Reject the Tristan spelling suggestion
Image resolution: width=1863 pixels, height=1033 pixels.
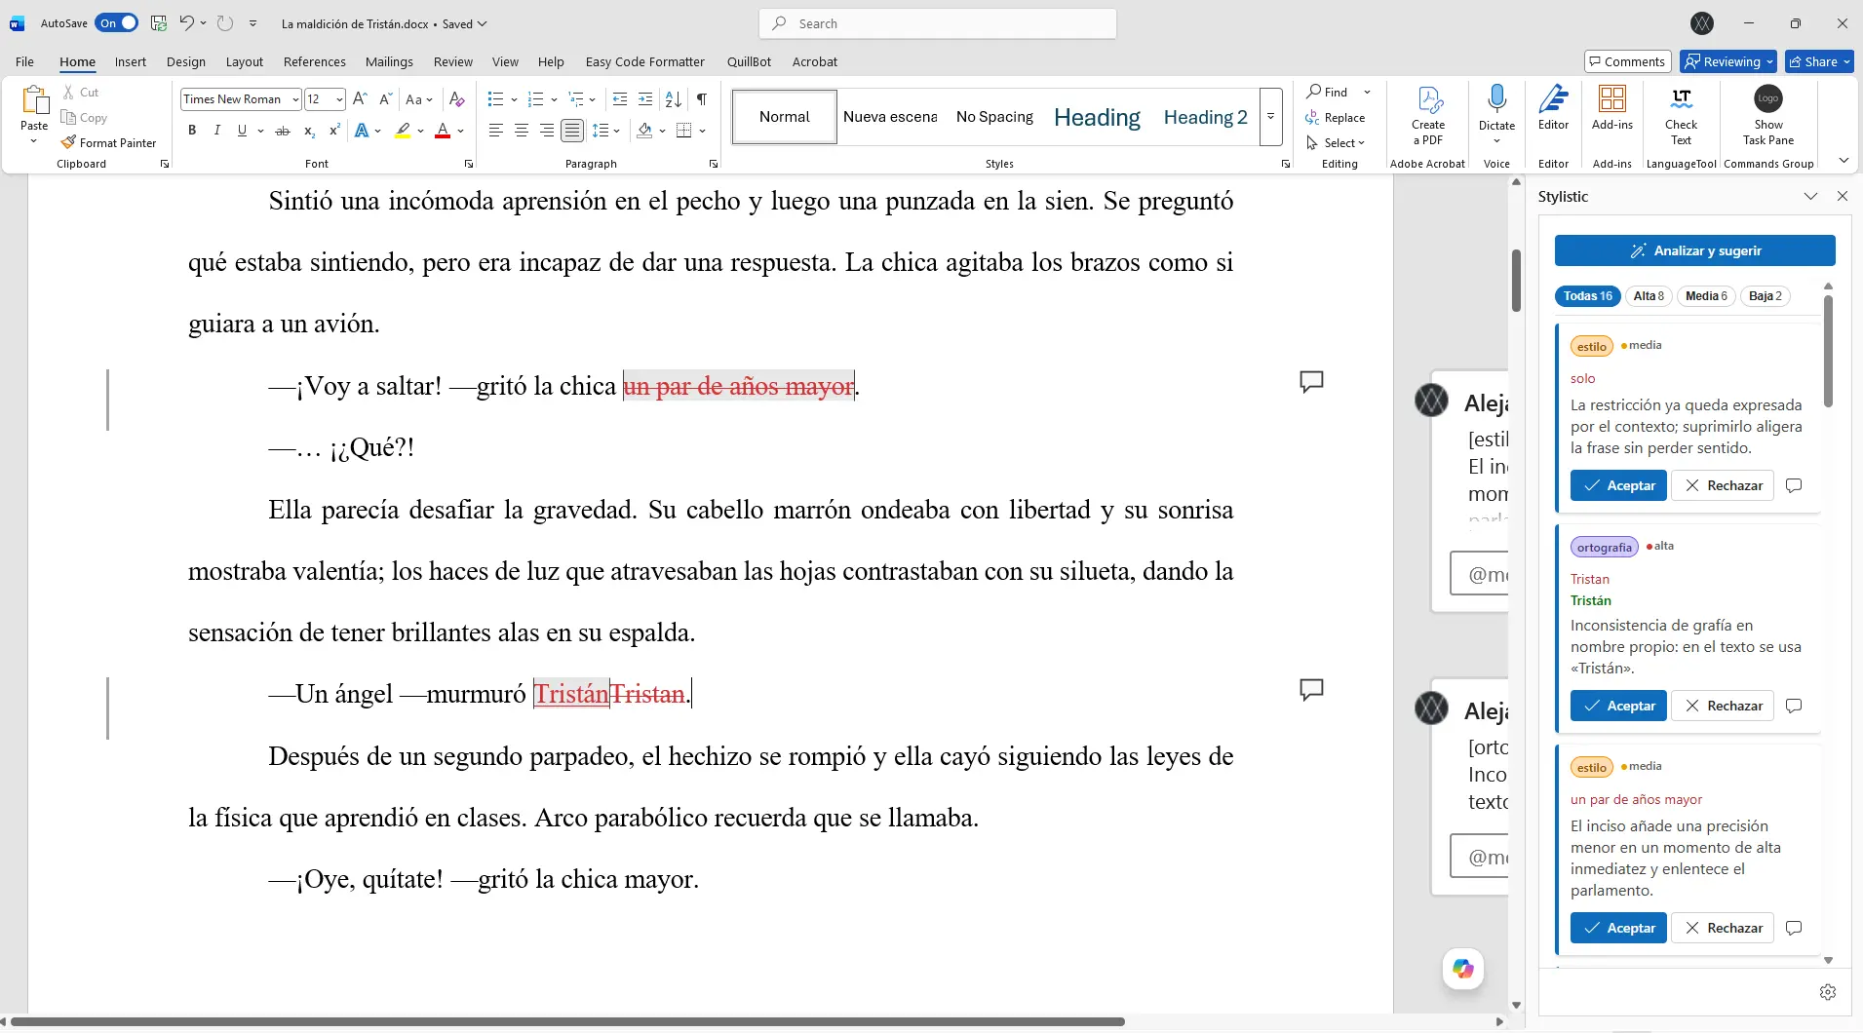1723,706
